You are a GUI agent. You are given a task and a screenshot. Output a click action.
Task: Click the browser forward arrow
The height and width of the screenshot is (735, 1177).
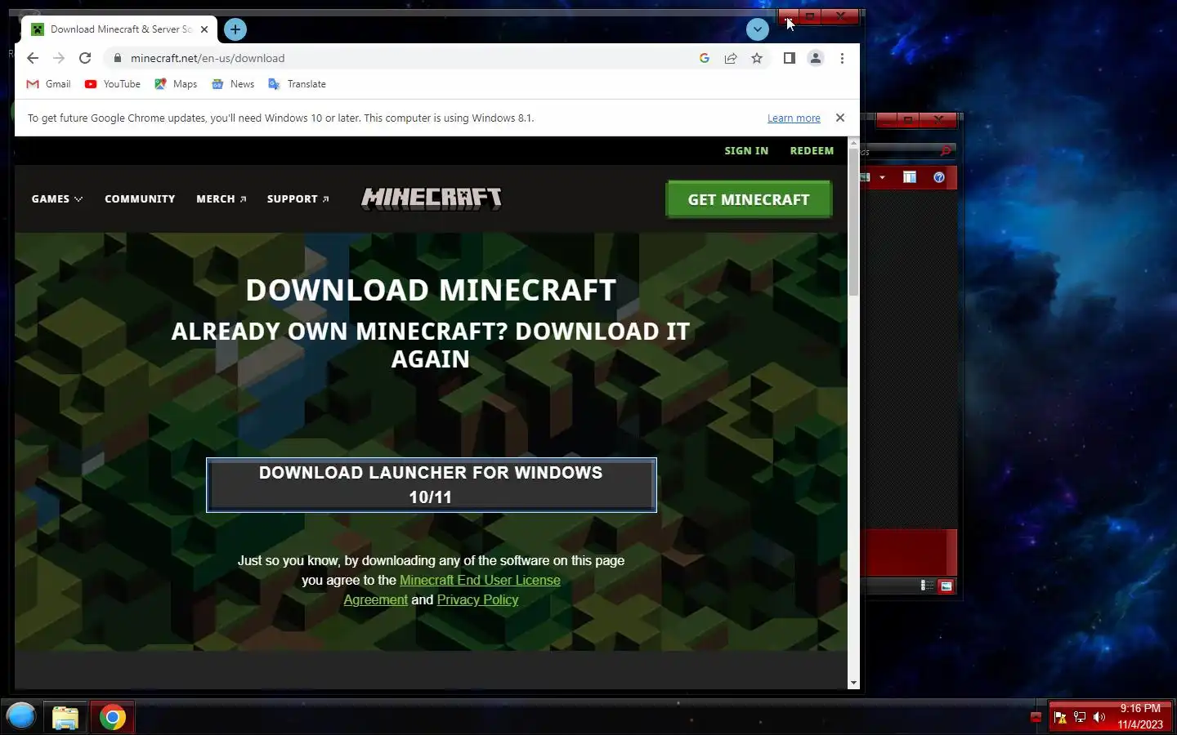pos(59,58)
